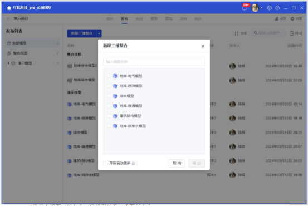
Task: Open the 设置 gear in project bar
Action: tap(292, 19)
